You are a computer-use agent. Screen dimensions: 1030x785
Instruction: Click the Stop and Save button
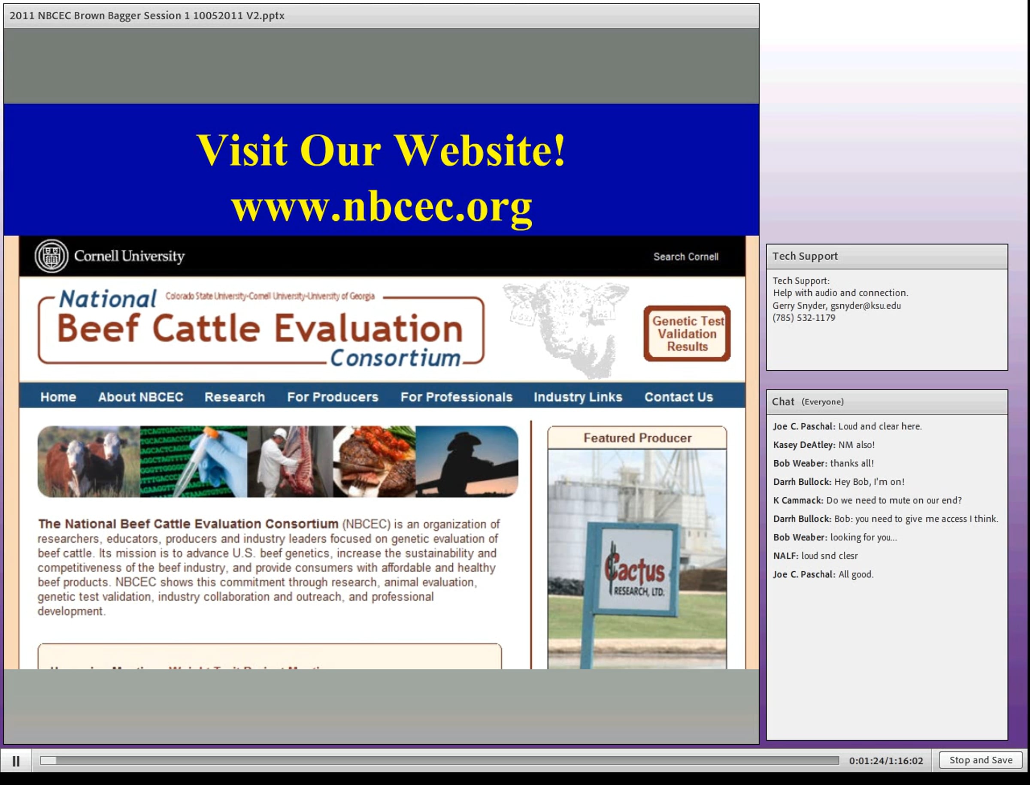(x=981, y=760)
